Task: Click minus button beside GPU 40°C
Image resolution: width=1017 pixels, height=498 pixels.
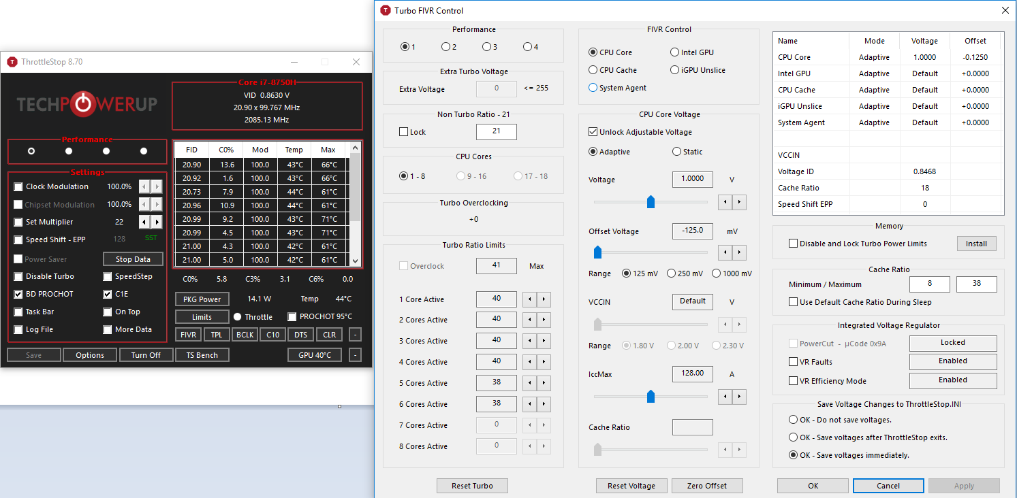Action: click(355, 355)
